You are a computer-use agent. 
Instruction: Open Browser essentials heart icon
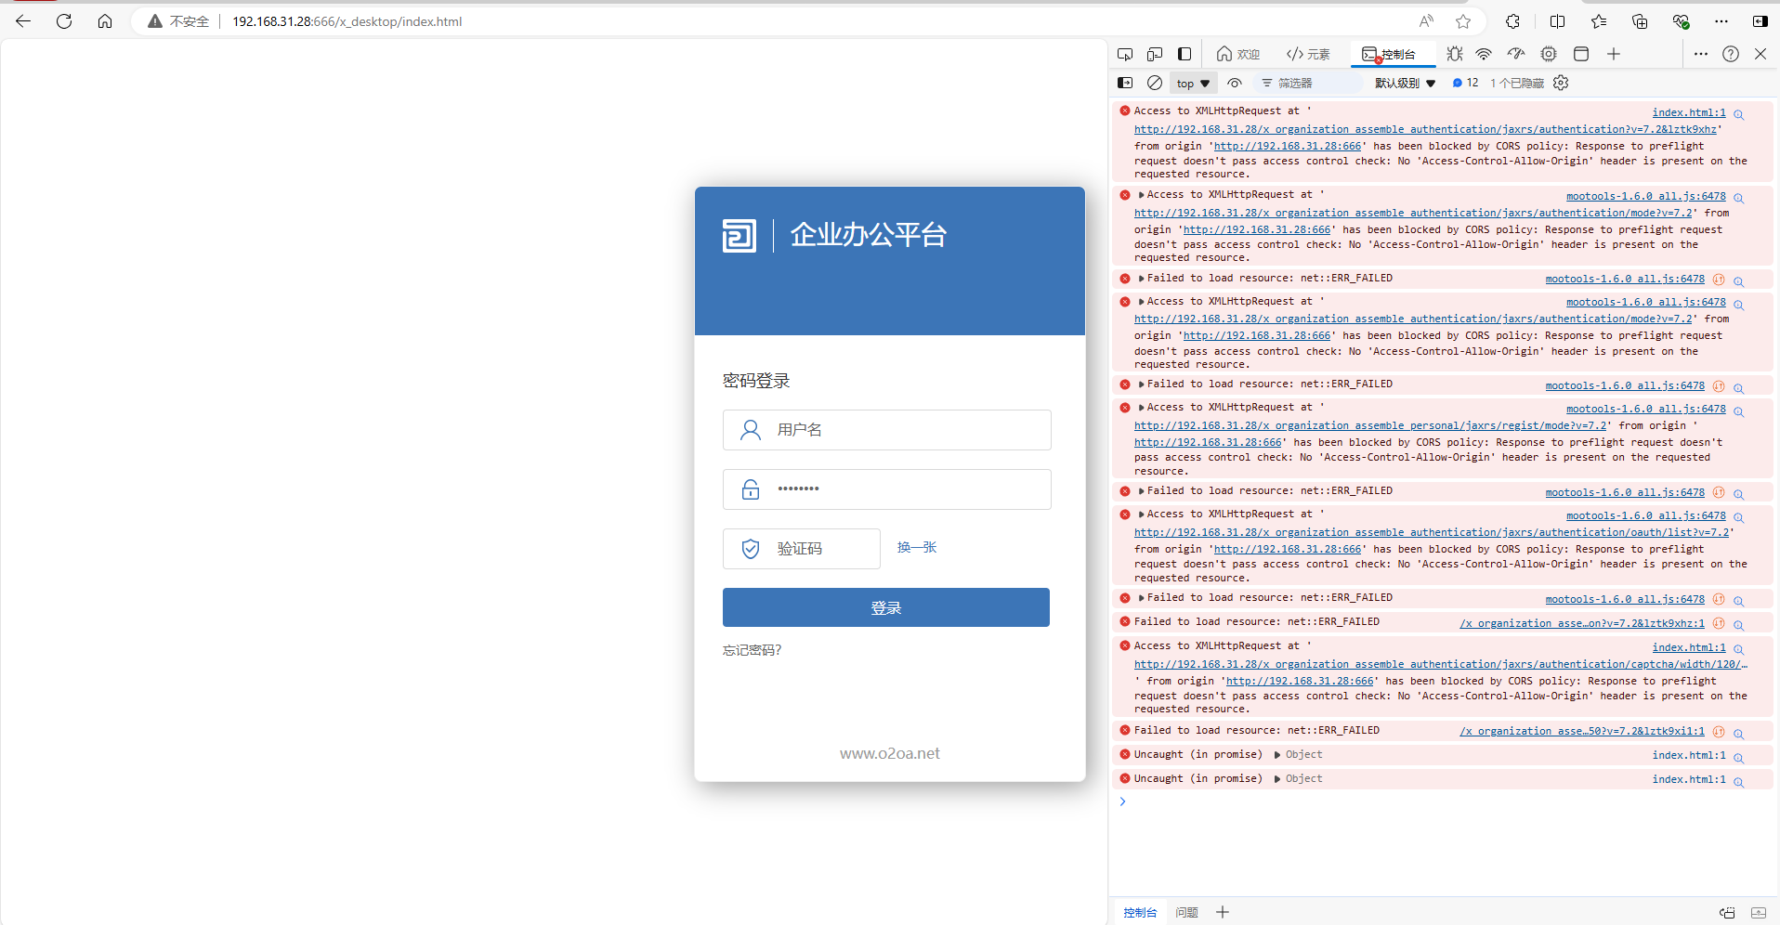tap(1681, 21)
